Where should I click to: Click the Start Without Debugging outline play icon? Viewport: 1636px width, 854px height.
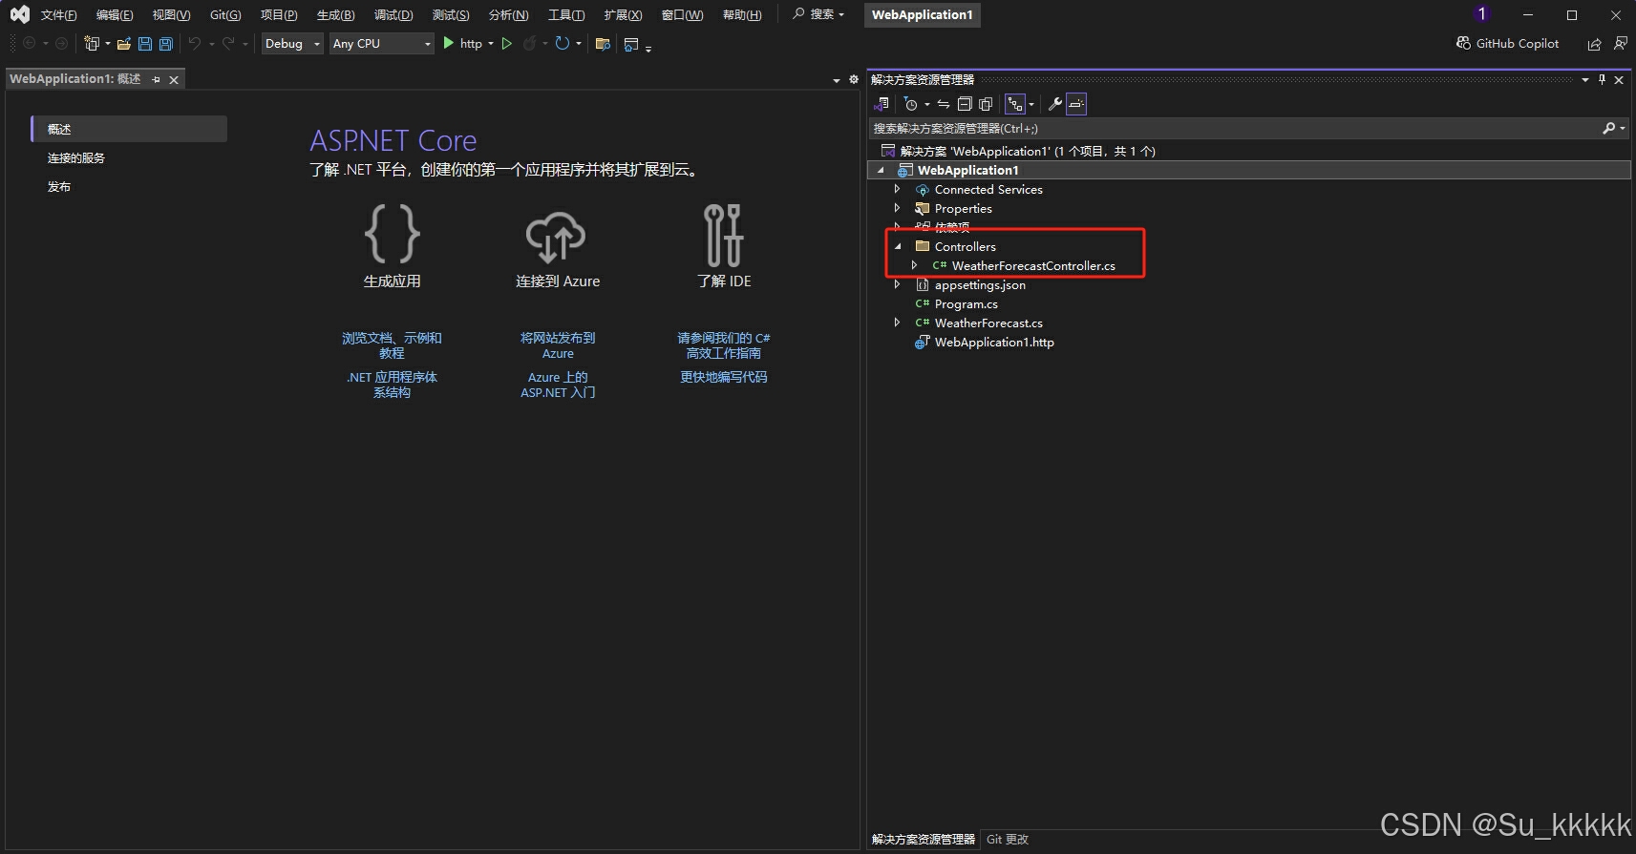[507, 43]
